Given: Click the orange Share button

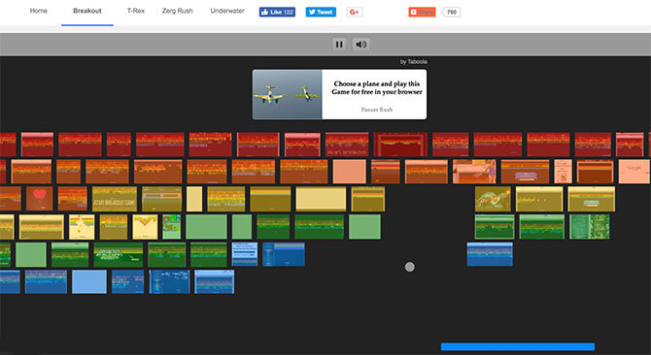Looking at the screenshot, I should 422,12.
